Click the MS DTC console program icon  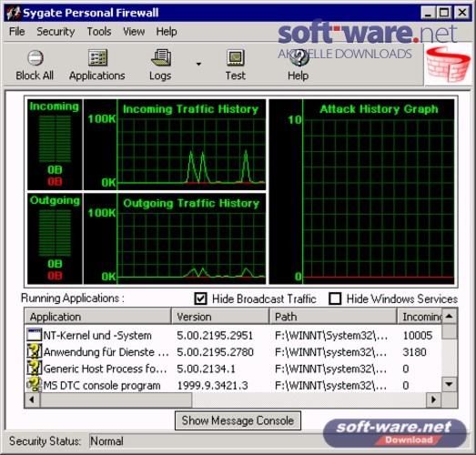(34, 385)
